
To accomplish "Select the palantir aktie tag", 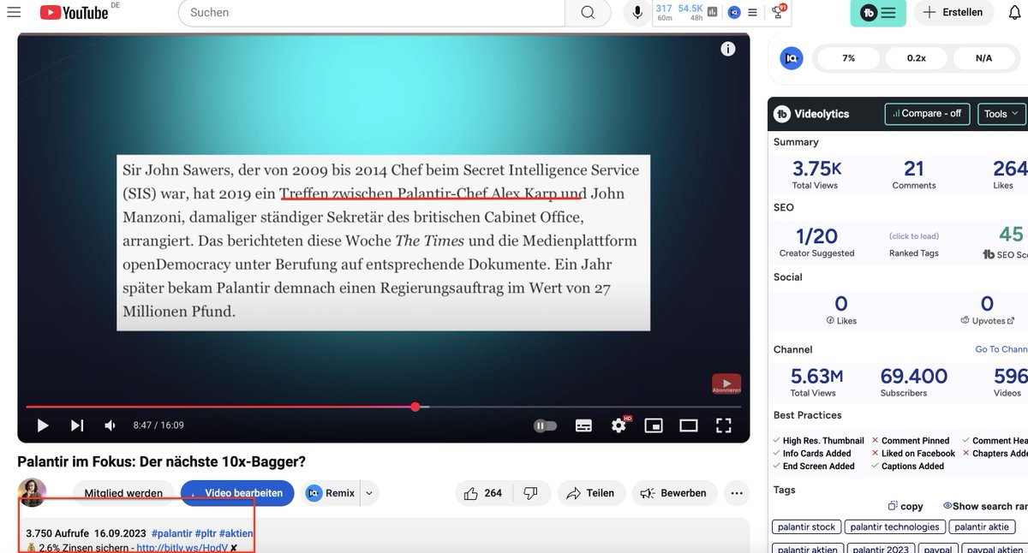I will 982,527.
